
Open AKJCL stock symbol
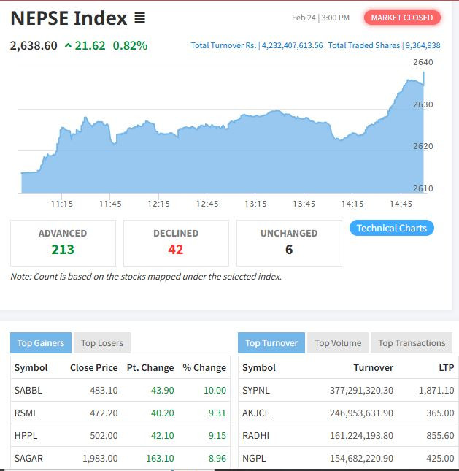[x=256, y=413]
